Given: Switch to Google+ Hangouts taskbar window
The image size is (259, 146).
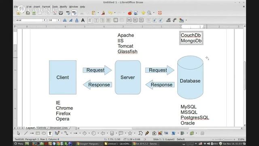Looking at the screenshot, I should (x=89, y=144).
